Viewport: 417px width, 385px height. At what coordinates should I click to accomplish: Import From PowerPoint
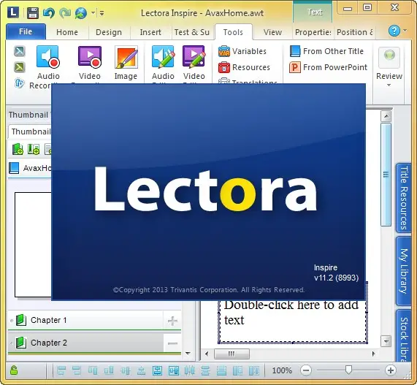(x=328, y=67)
